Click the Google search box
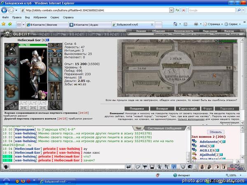The width and height of the screenshot is (247, 185). (x=212, y=10)
